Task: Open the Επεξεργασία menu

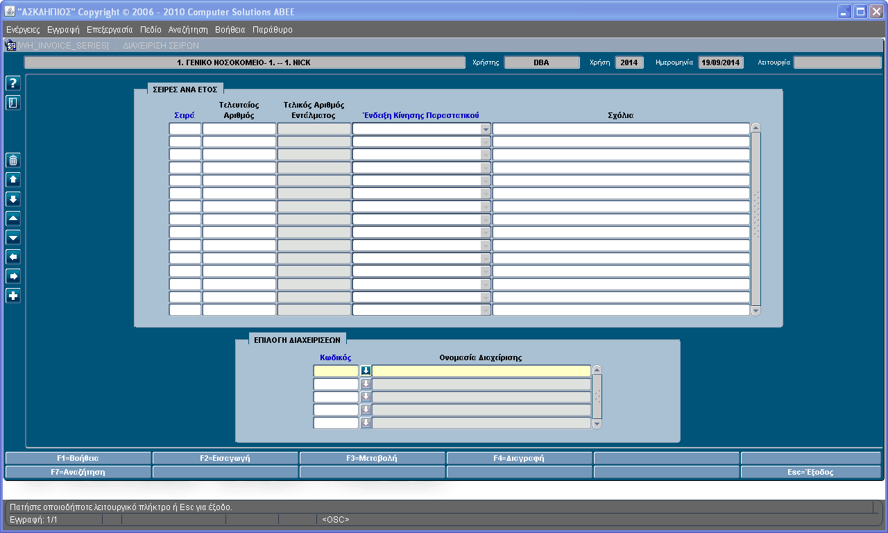Action: [x=110, y=30]
